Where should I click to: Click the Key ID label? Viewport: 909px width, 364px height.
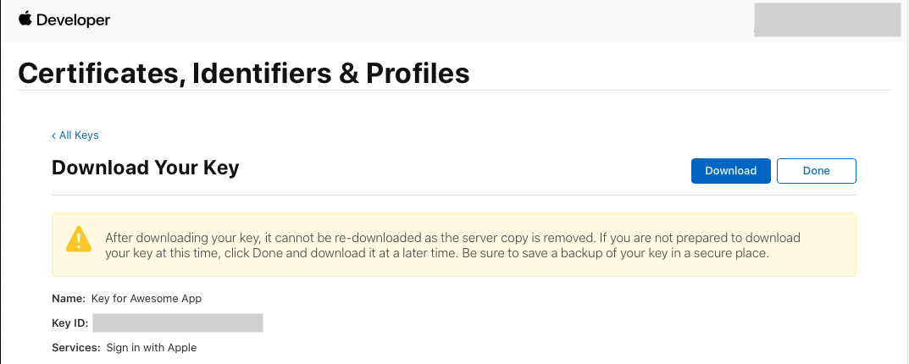pyautogui.click(x=70, y=323)
